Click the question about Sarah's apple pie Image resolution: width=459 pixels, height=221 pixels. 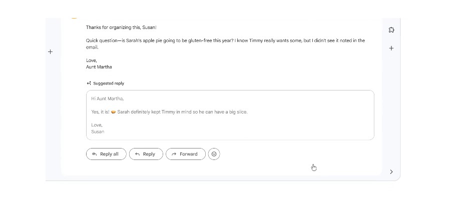(x=225, y=44)
